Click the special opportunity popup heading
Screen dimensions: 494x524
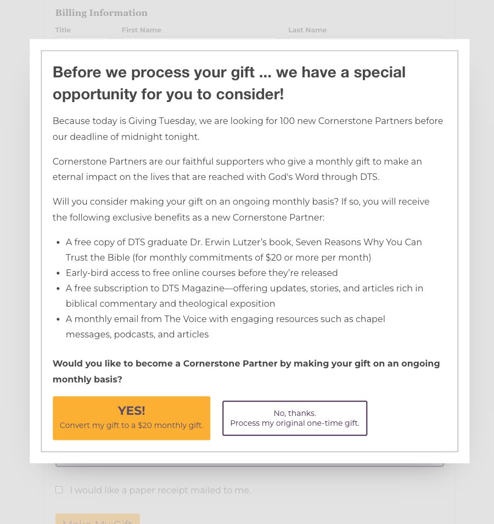pyautogui.click(x=229, y=83)
